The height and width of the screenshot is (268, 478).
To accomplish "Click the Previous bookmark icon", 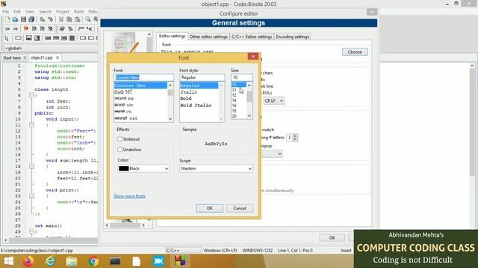I will [34, 29].
